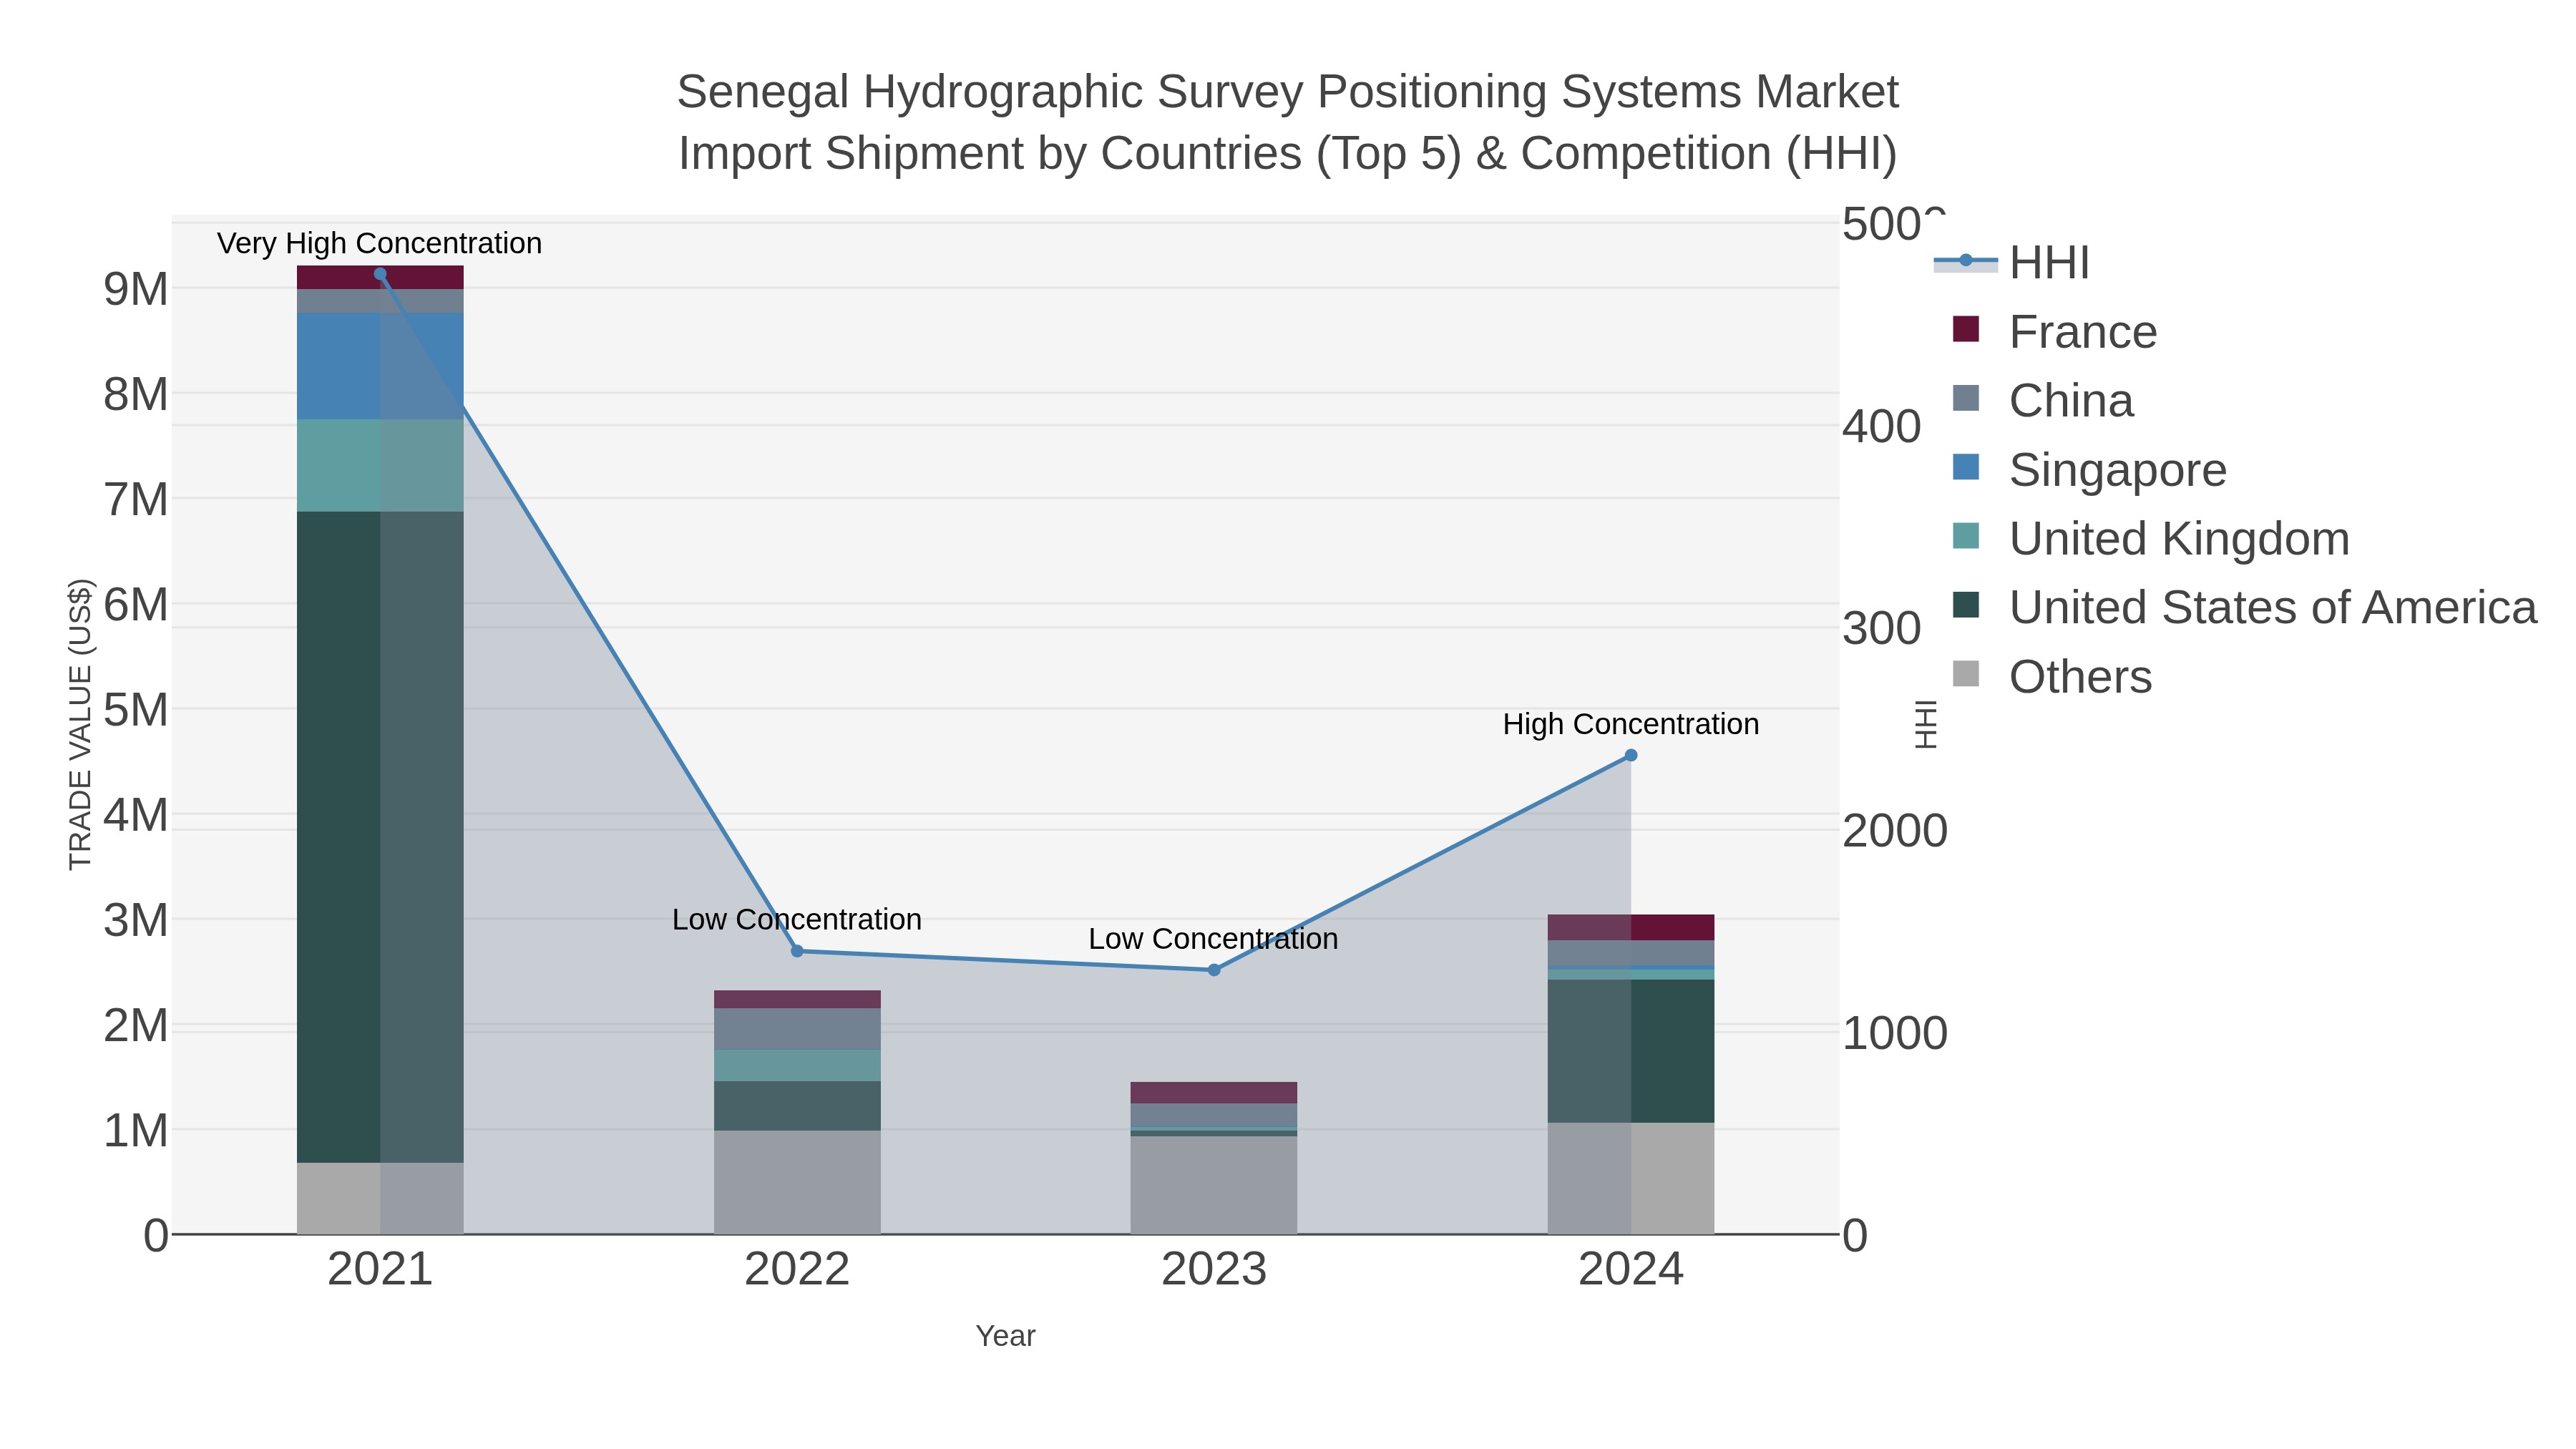This screenshot has height=1449, width=2576.
Task: Click the 'High Concentration' annotation above 2024
Action: point(1631,724)
